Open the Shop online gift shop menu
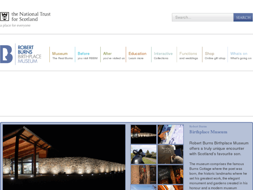Viewport: 253px width, 190px height. [215, 56]
